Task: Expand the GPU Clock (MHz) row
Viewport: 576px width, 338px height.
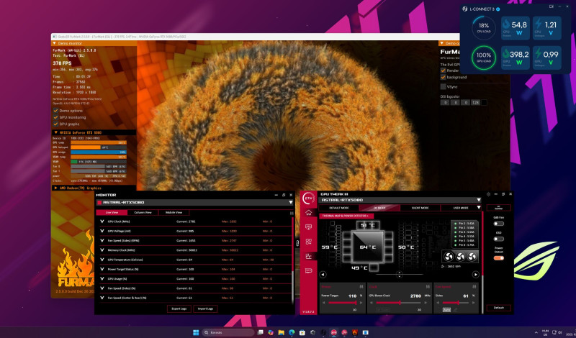Action: [x=102, y=221]
